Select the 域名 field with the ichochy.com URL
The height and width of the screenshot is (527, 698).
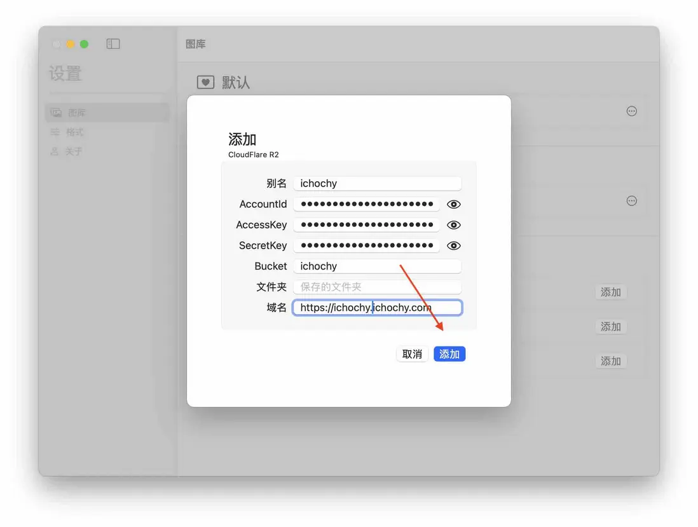point(377,307)
